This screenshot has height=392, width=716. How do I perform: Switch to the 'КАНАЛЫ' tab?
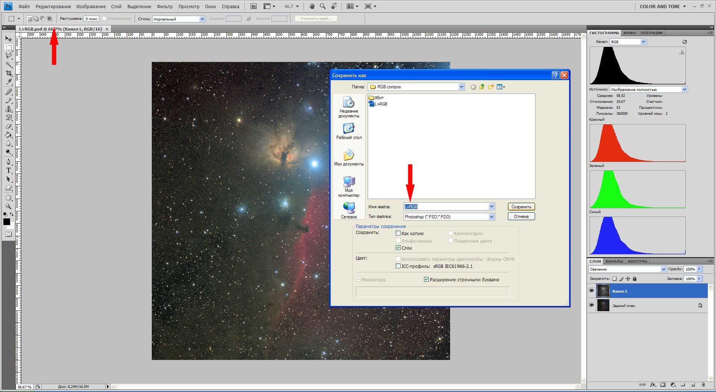pos(614,261)
